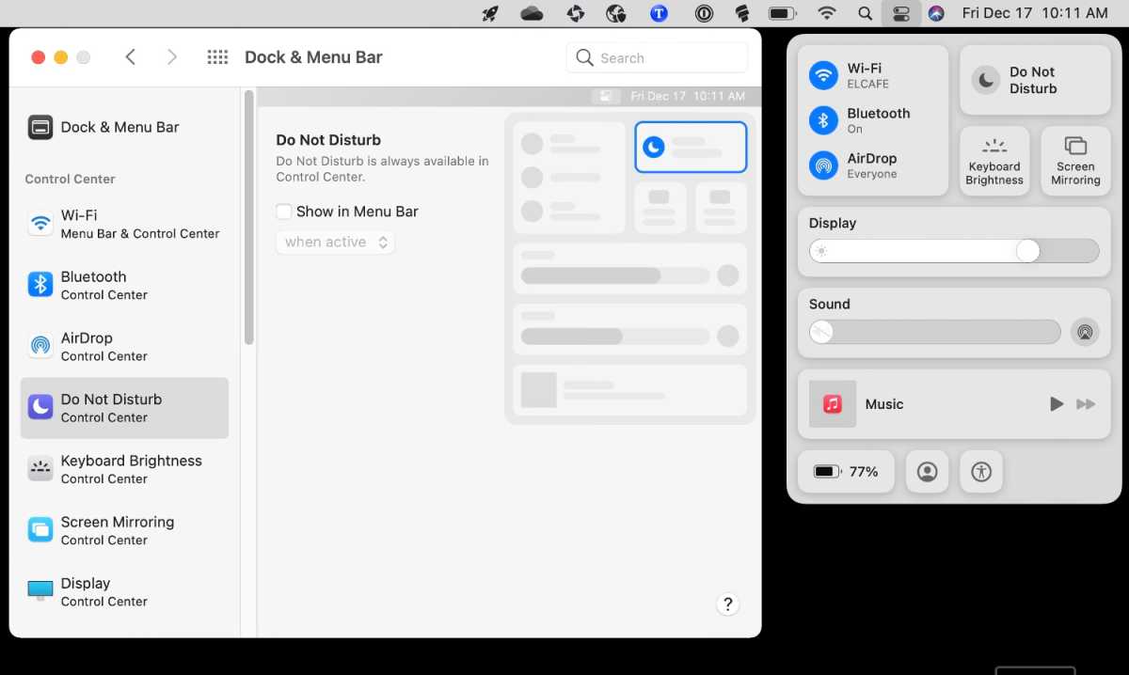The height and width of the screenshot is (675, 1129).
Task: Open Spotlight search in menu bar
Action: [x=865, y=13]
